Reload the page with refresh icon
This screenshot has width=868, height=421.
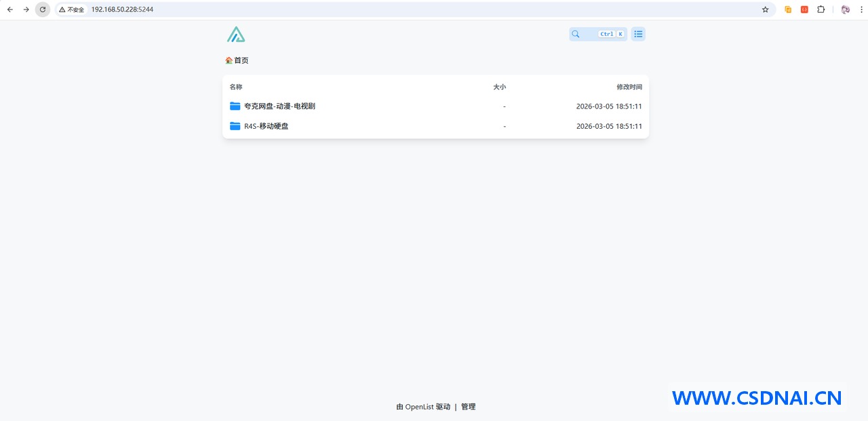(43, 9)
